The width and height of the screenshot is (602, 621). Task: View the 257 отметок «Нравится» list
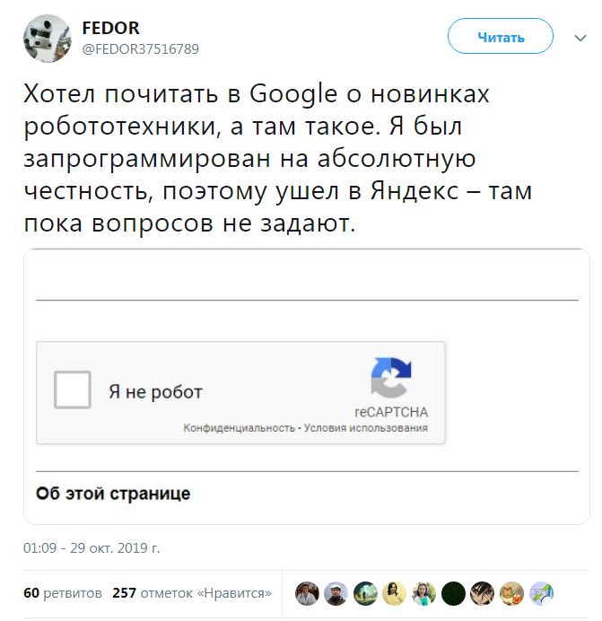[192, 593]
